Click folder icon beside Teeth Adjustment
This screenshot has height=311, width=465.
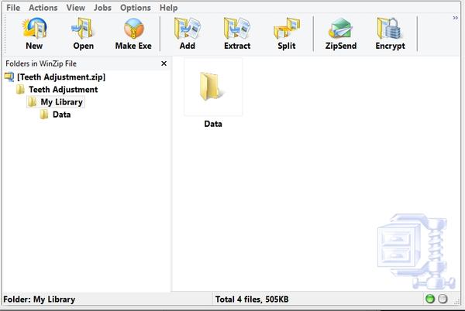tap(20, 90)
